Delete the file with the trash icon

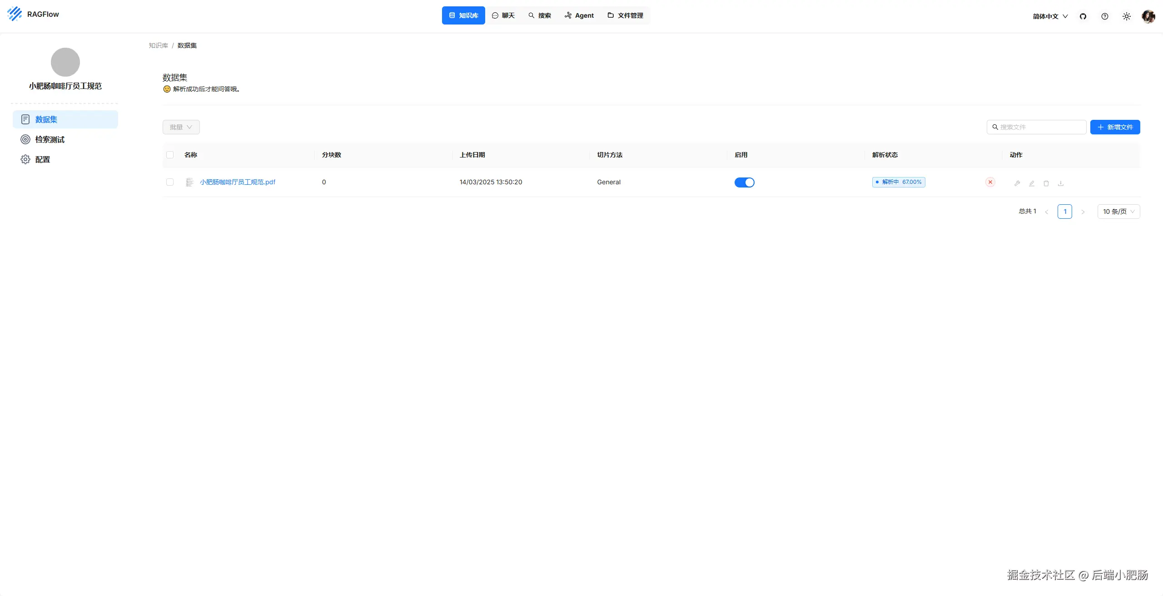point(1046,183)
